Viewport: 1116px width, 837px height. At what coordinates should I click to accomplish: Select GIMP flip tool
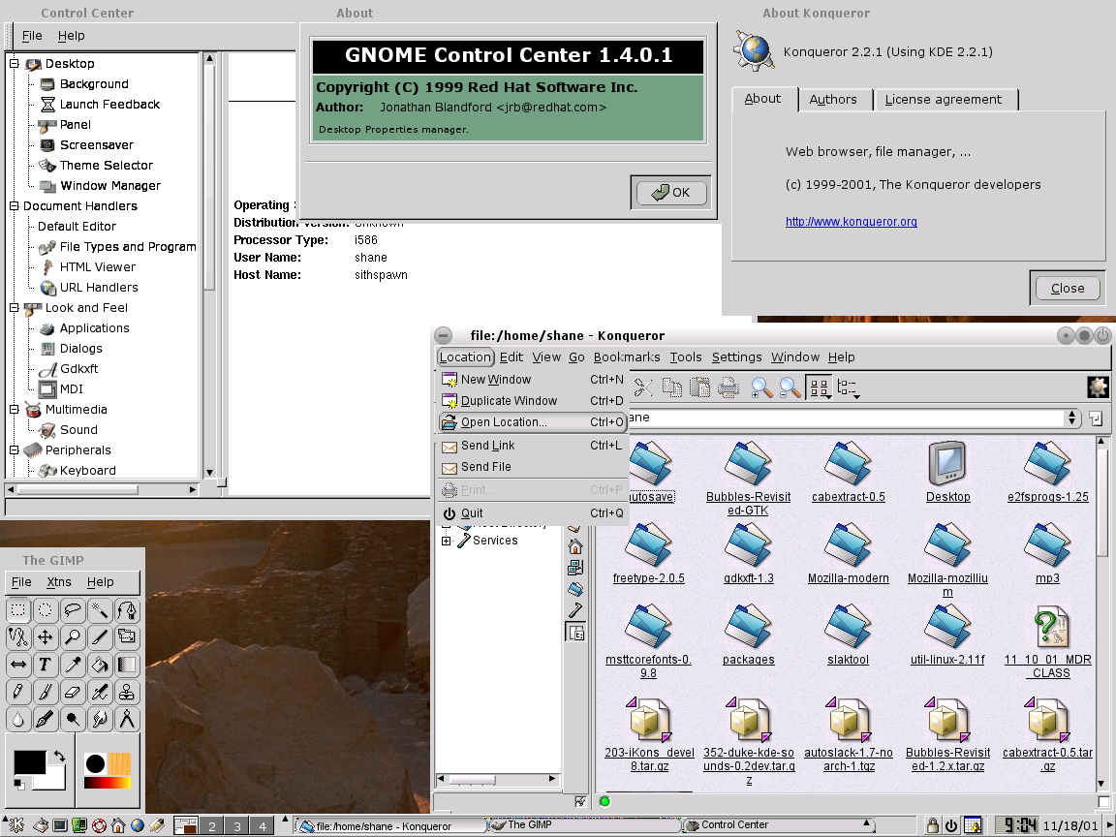click(x=17, y=665)
